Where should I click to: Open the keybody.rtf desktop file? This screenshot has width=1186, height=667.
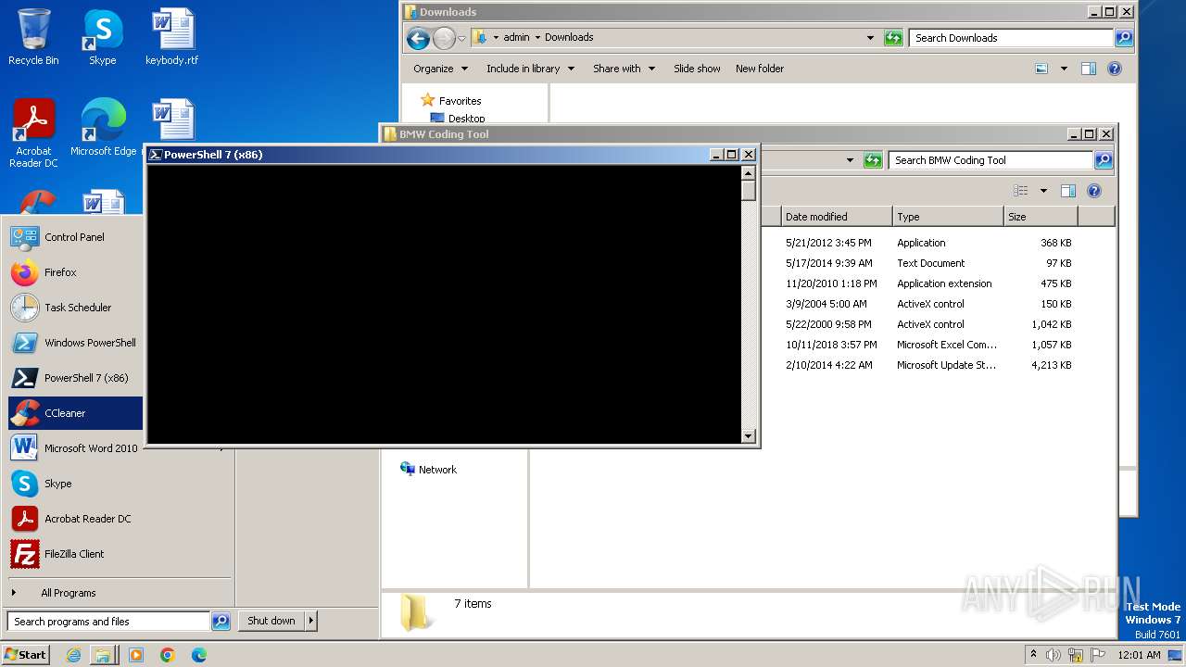172,37
